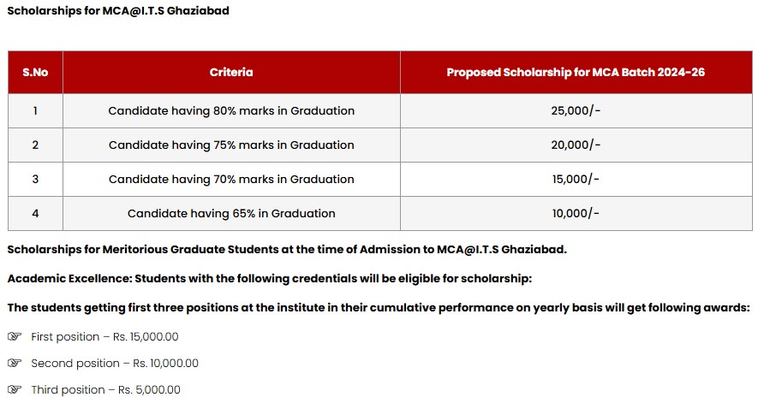The width and height of the screenshot is (758, 403).
Task: Click the pointing hand icon beside Third position
Action: [15, 389]
